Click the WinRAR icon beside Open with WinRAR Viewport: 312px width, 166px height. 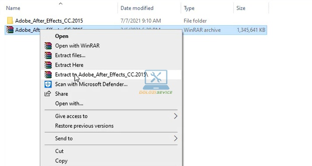tap(48, 46)
